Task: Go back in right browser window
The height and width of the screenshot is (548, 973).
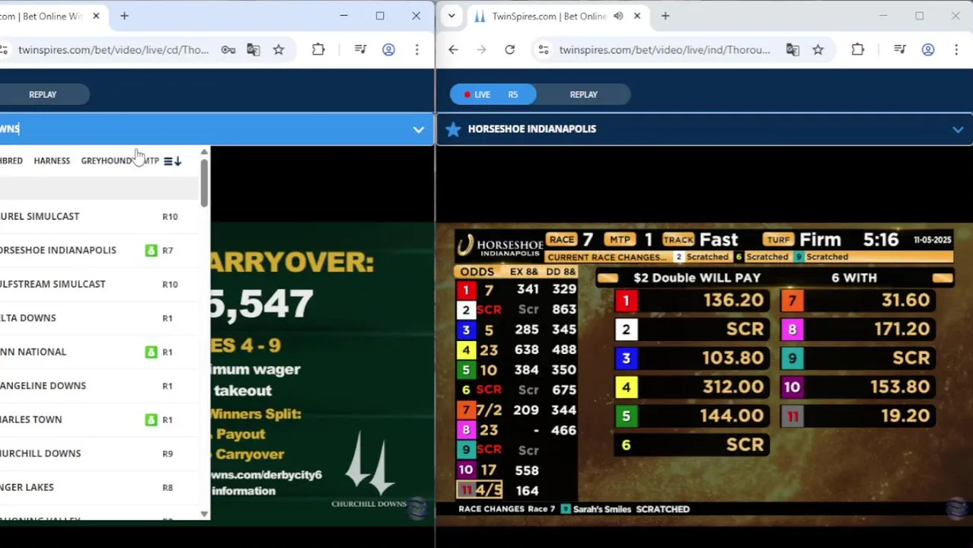Action: pyautogui.click(x=453, y=49)
